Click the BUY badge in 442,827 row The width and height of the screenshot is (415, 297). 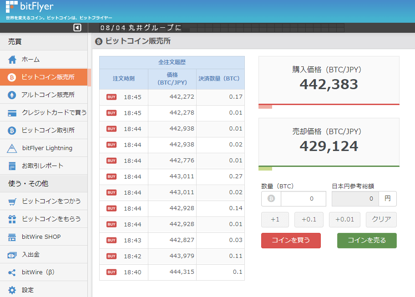tap(111, 240)
